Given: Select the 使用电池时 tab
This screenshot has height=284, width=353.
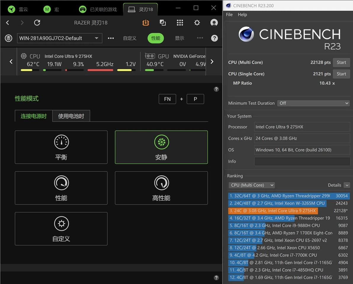Looking at the screenshot, I should [x=71, y=116].
